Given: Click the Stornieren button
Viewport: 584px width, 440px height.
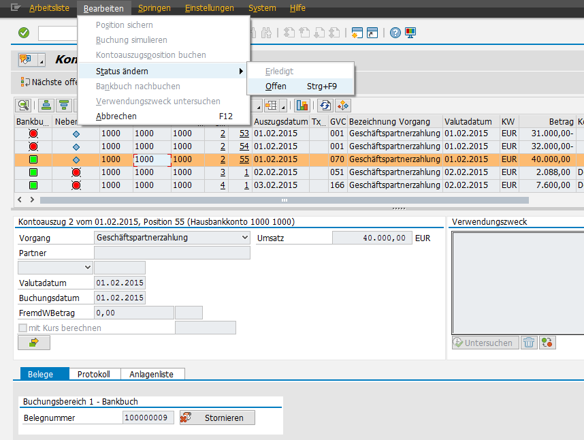Looking at the screenshot, I should click(217, 418).
